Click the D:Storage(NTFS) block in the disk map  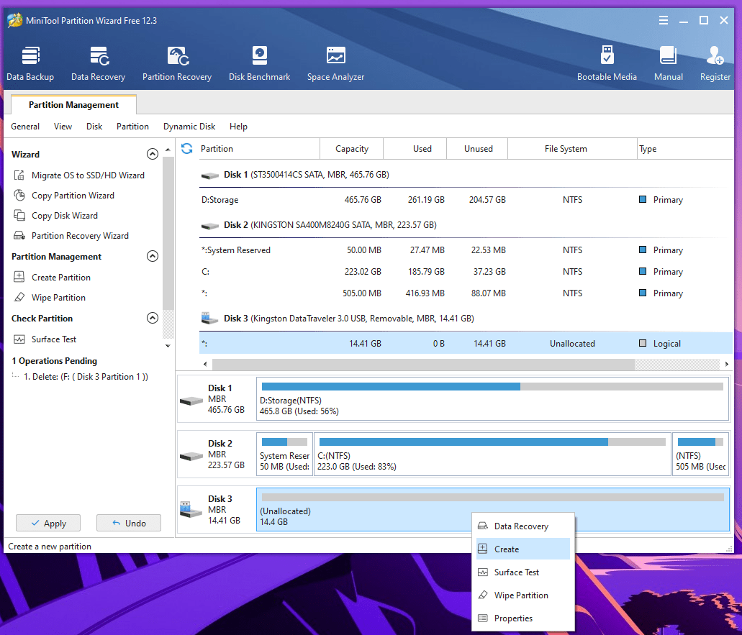492,398
